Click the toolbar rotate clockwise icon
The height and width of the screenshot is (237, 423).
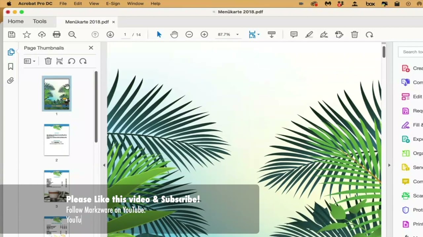pyautogui.click(x=369, y=35)
